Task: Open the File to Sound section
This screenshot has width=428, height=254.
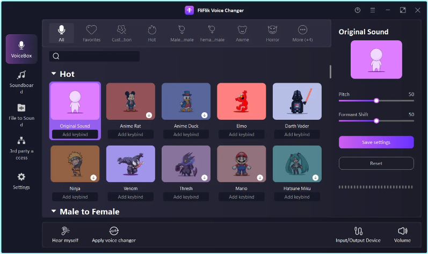Action: [21, 115]
